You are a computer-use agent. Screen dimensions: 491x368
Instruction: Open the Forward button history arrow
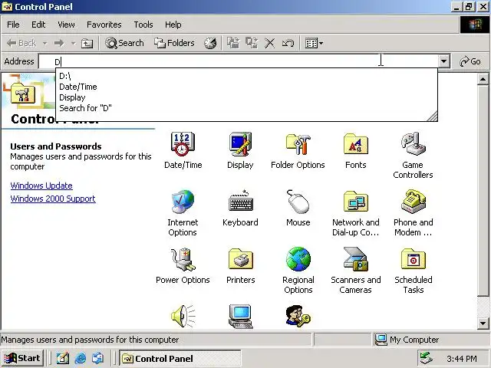[x=74, y=43]
